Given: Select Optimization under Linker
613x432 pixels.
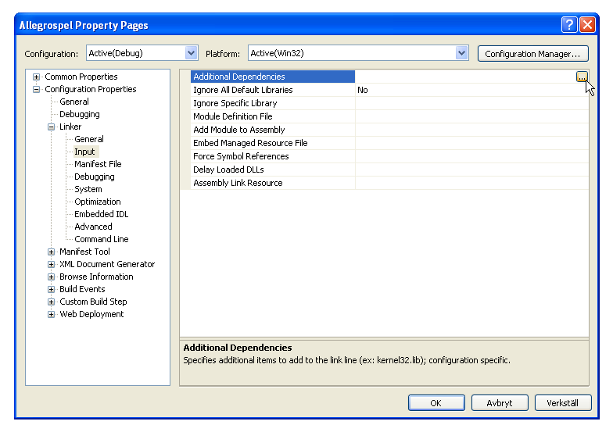Looking at the screenshot, I should click(97, 202).
